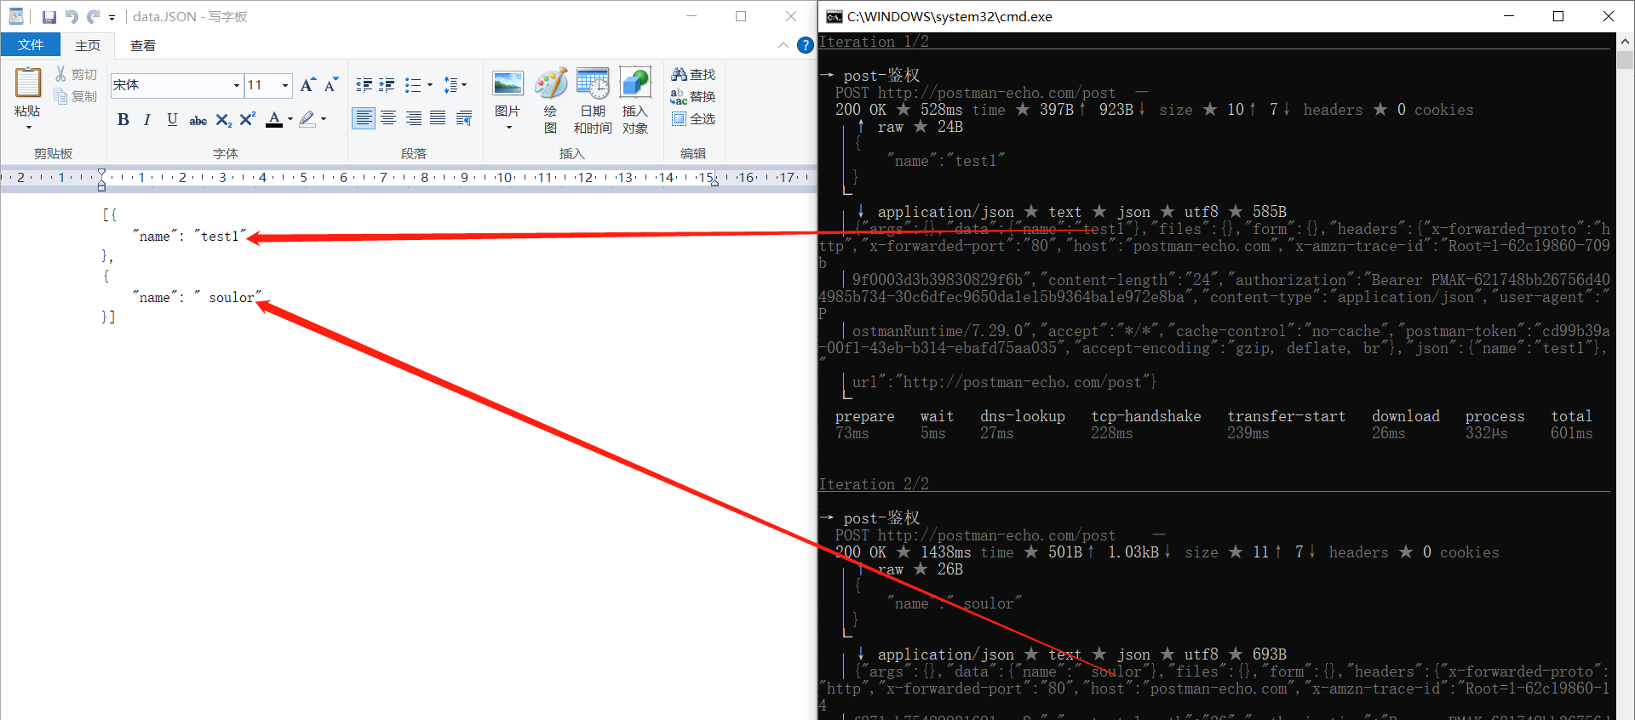Screen dimensions: 1635x720
Task: Click the Paste (粘贴) clipboard icon
Action: (27, 83)
